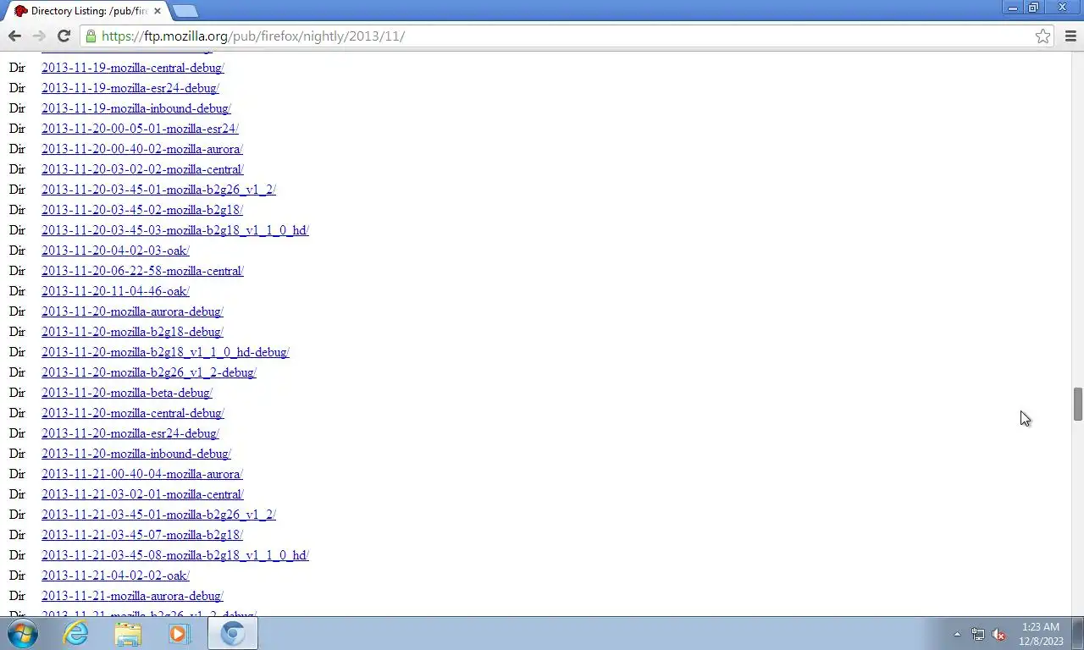Show hidden system tray icons
The width and height of the screenshot is (1084, 650).
tap(957, 634)
